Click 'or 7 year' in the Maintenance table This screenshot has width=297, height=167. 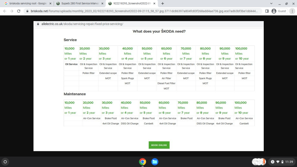184,113
